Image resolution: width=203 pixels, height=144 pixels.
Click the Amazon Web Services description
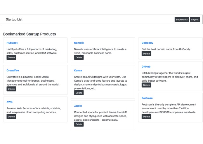(34, 110)
